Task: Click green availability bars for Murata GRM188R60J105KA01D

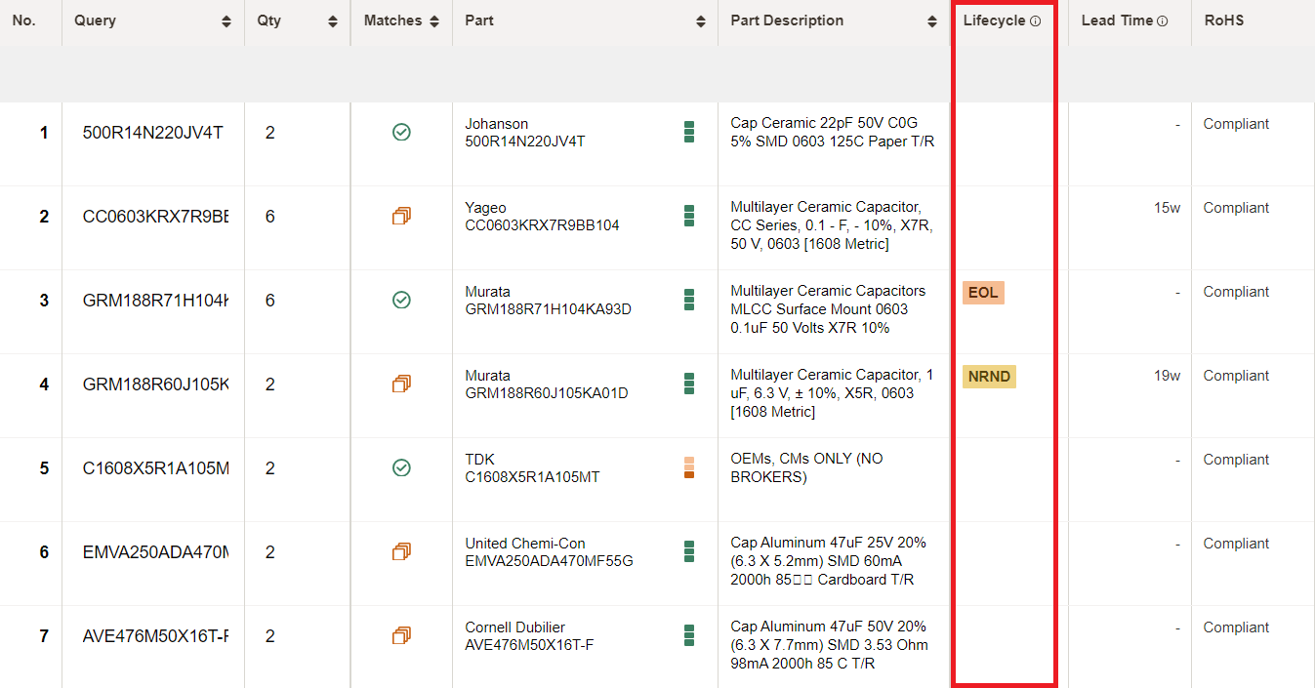Action: (x=689, y=384)
